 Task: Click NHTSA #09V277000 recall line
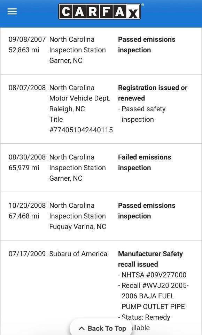[x=152, y=275]
